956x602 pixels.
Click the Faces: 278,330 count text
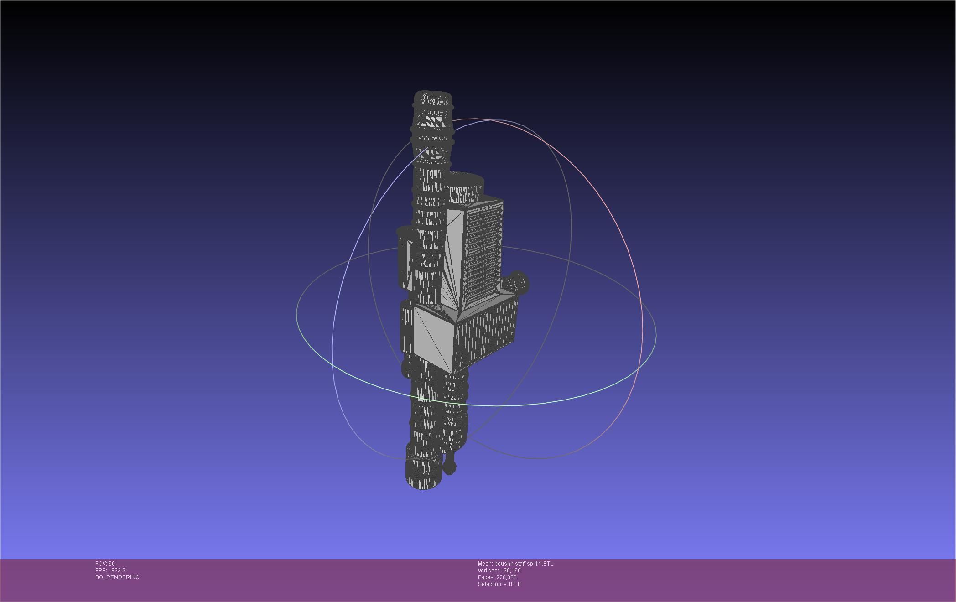(x=497, y=577)
